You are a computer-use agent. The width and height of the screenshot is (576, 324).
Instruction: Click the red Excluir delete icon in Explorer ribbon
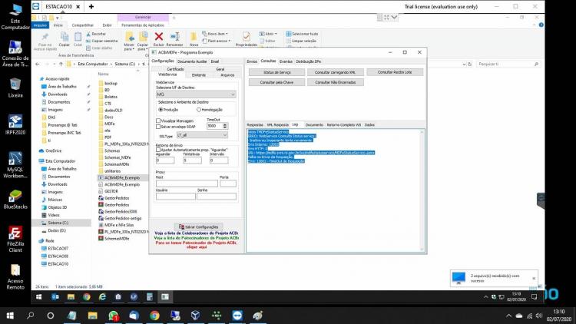pos(159,36)
